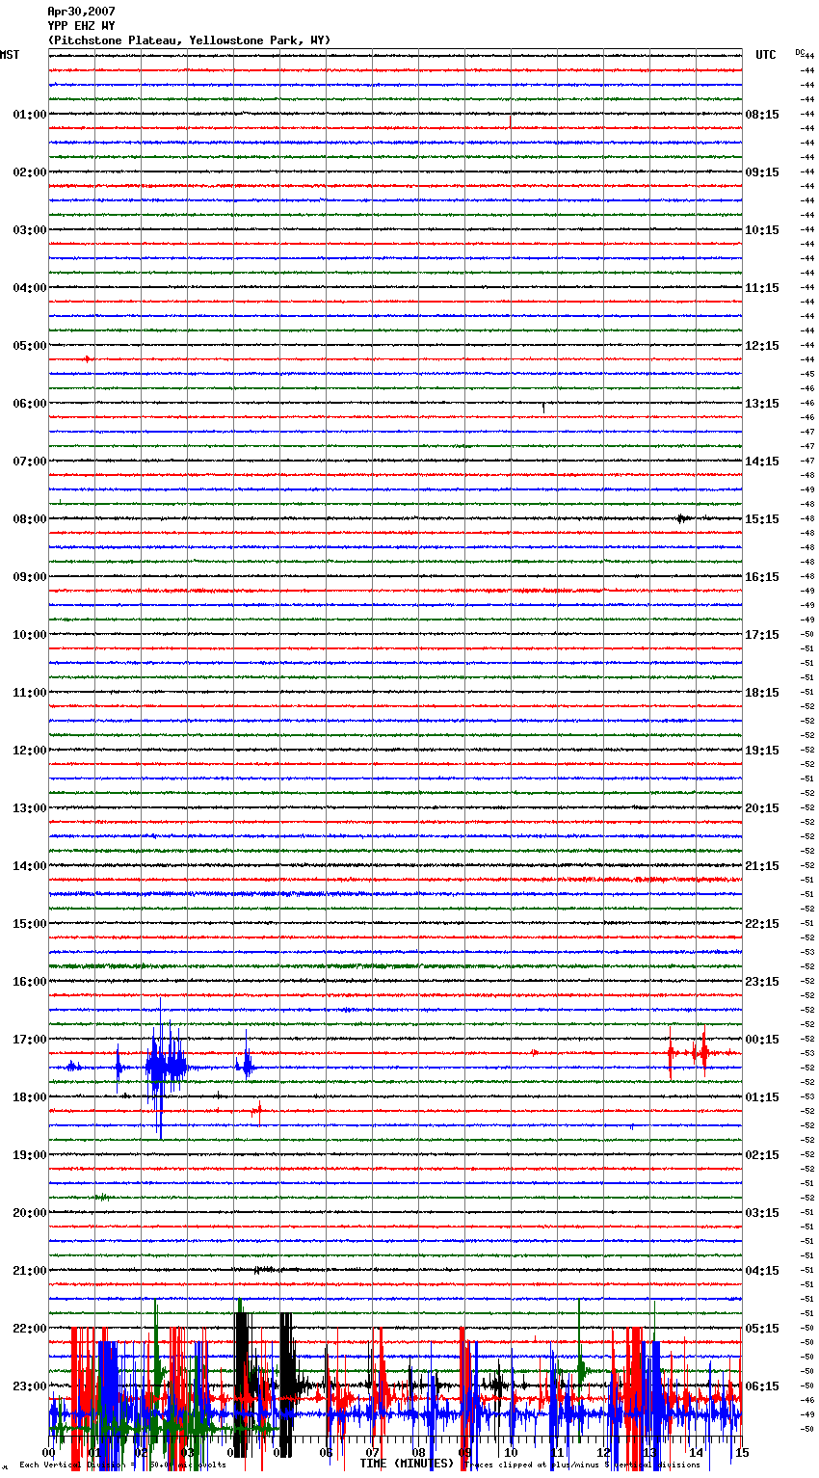Click the "06" minute tick label
The image size is (819, 1478).
coord(326,1453)
